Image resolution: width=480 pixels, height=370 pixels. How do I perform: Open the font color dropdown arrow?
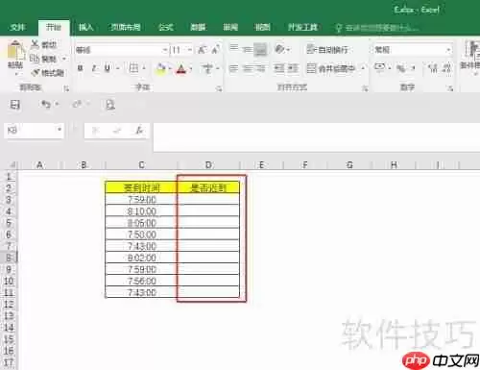191,68
